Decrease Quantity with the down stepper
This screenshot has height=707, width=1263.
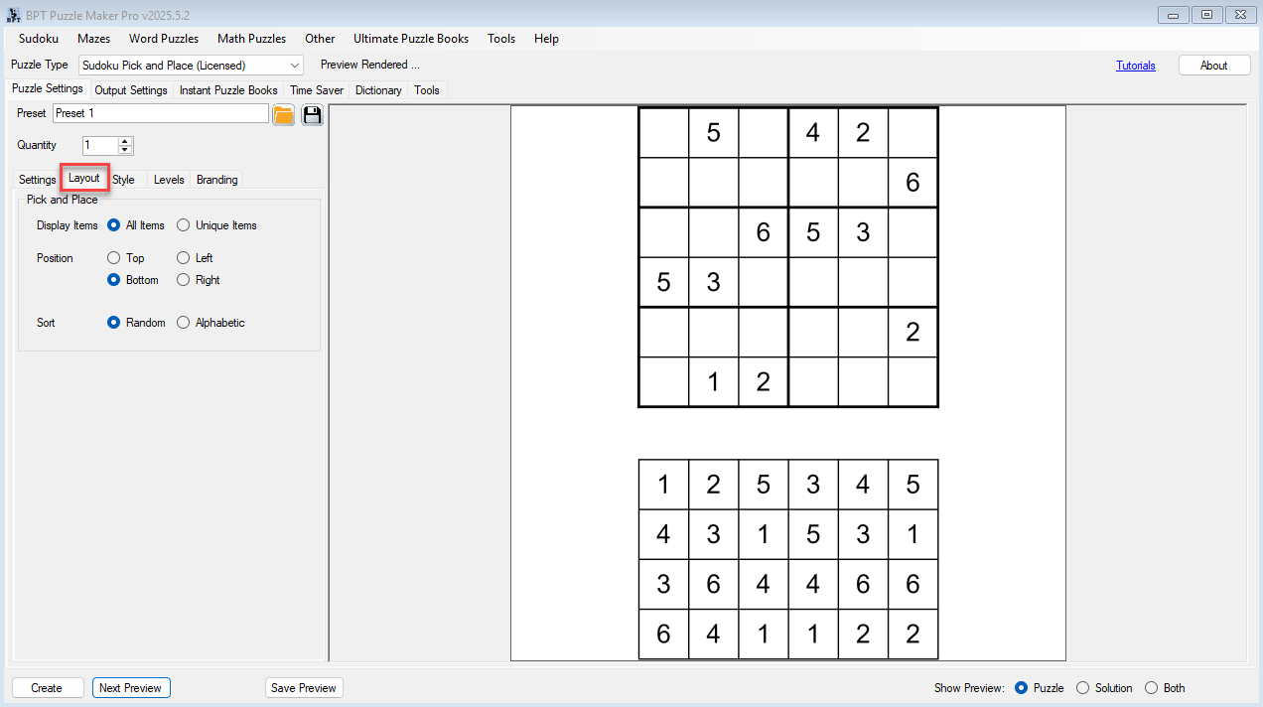124,149
